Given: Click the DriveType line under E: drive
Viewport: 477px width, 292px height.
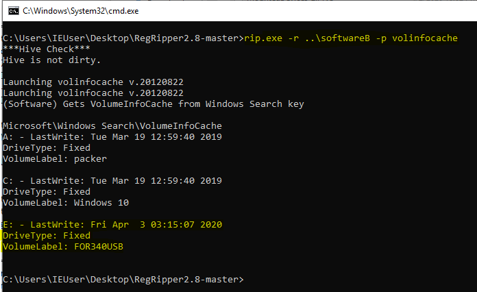Looking at the screenshot, I should click(x=45, y=236).
